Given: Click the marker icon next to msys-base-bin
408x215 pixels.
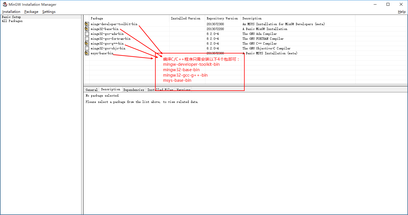Looking at the screenshot, I should point(87,53).
